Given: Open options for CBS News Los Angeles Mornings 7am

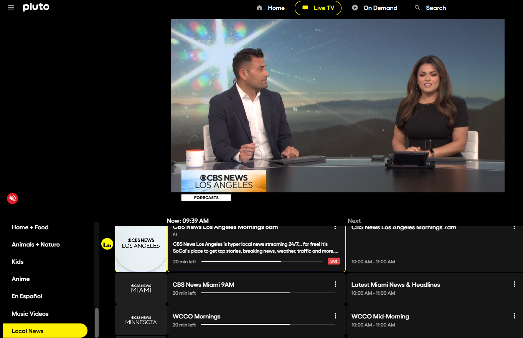Looking at the screenshot, I should pos(514,227).
